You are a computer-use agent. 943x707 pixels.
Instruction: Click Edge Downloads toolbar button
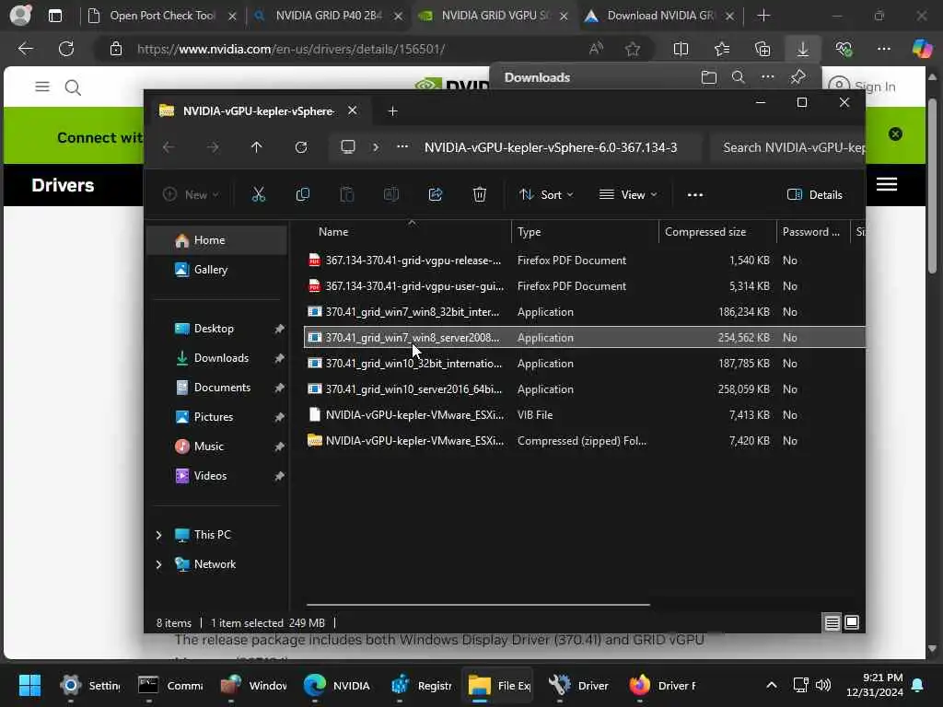[803, 49]
